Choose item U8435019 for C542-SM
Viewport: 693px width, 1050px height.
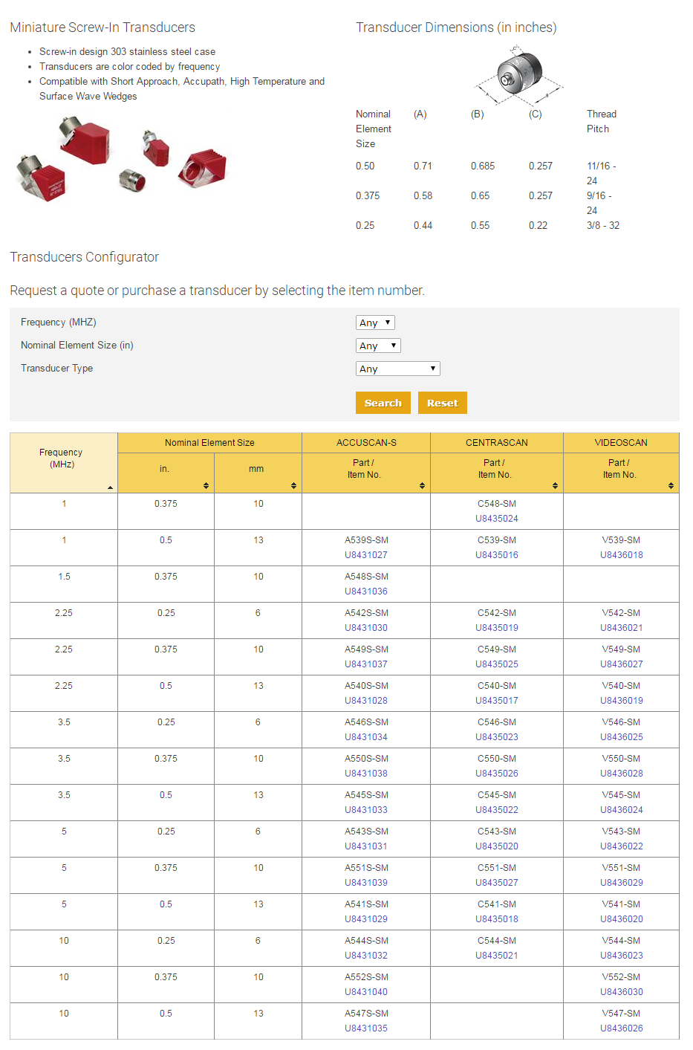click(x=497, y=628)
